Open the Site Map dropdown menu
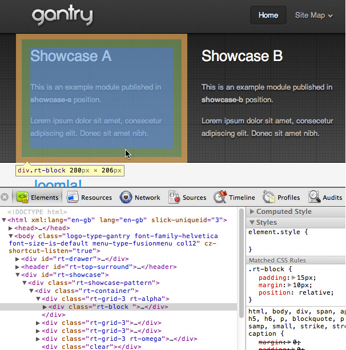This screenshot has width=346, height=350. (x=313, y=15)
